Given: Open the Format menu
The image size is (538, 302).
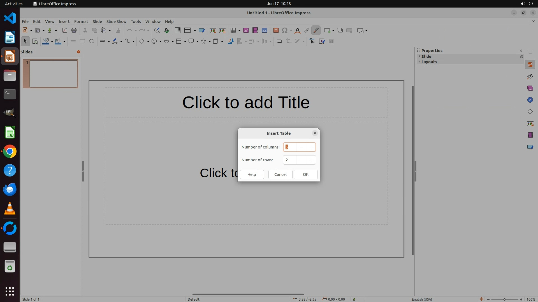Looking at the screenshot, I should (x=81, y=22).
